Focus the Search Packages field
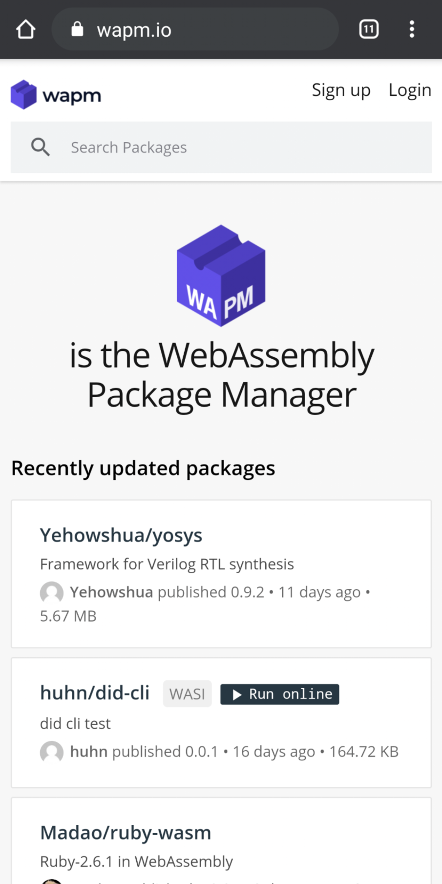This screenshot has height=884, width=442. click(244, 147)
